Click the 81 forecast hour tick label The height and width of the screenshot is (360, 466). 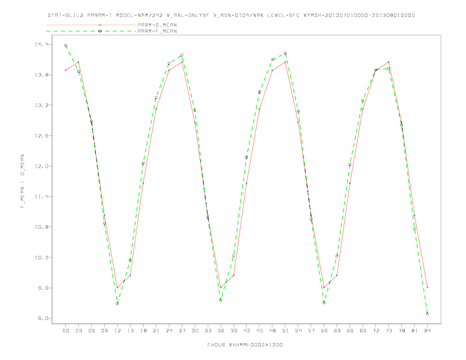415,331
